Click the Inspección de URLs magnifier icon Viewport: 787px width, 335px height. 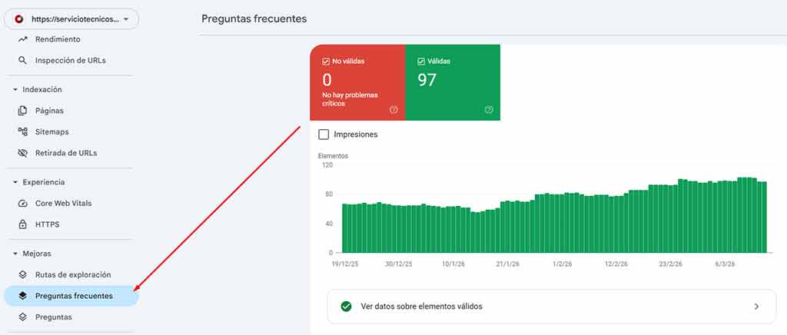click(22, 60)
